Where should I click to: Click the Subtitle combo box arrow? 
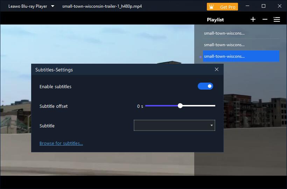tap(211, 125)
